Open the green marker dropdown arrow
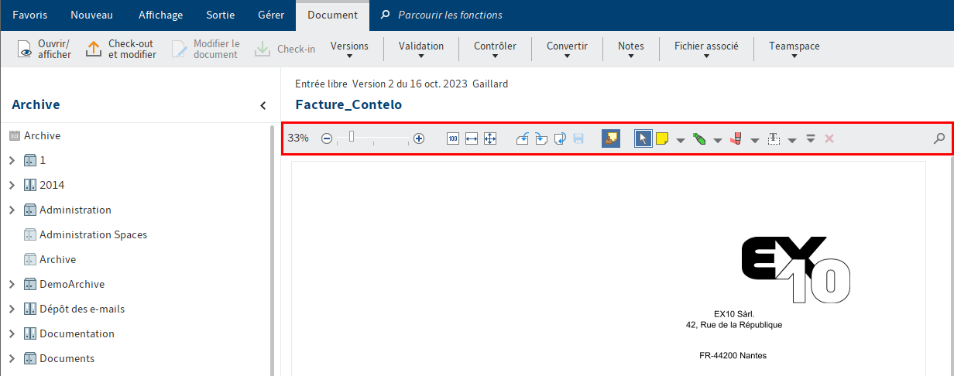954x376 pixels. tap(718, 140)
